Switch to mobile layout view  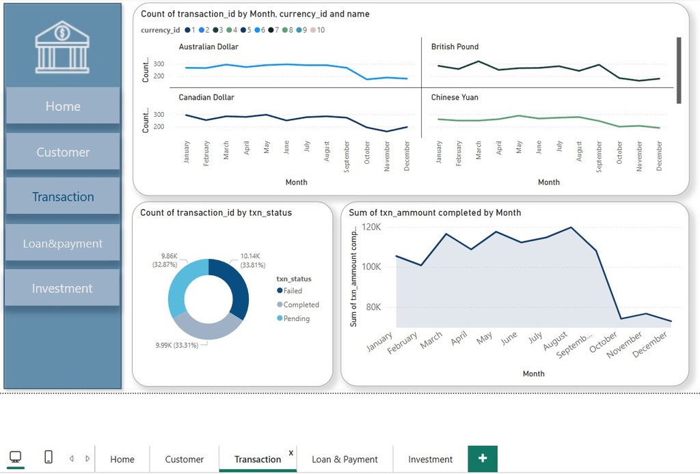point(49,458)
